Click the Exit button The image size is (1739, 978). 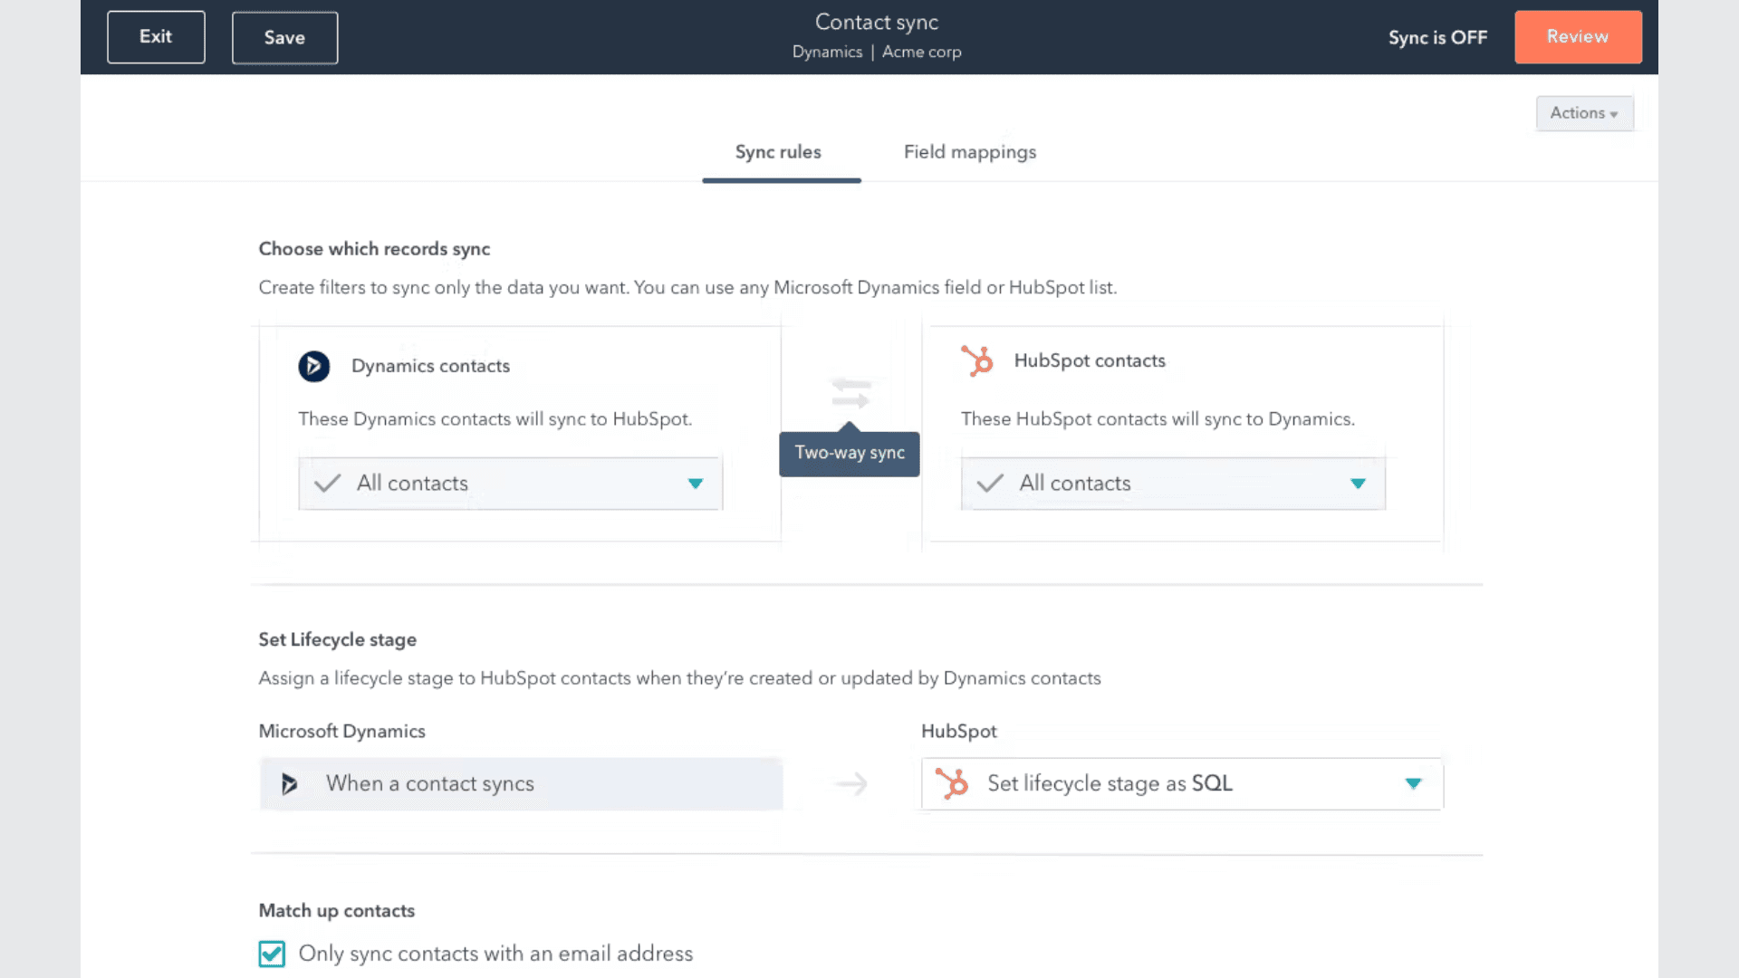[x=156, y=37]
